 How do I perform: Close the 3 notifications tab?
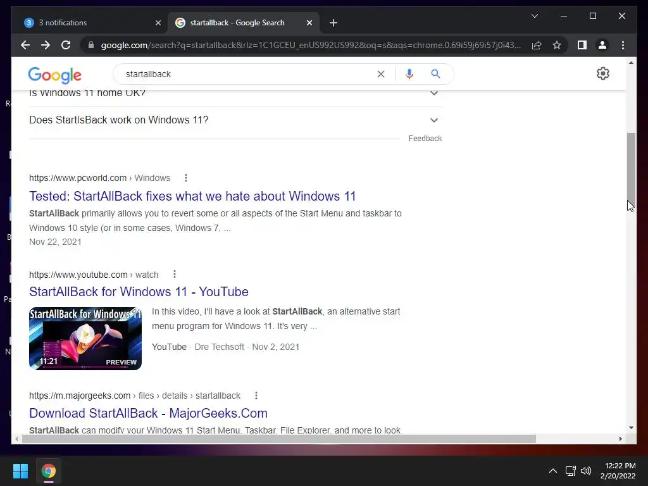[158, 23]
